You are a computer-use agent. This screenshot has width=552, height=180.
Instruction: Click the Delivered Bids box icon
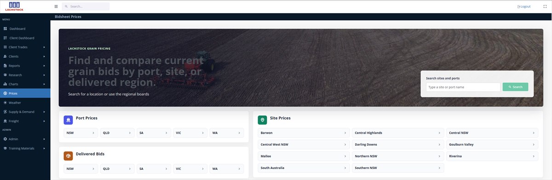click(68, 156)
